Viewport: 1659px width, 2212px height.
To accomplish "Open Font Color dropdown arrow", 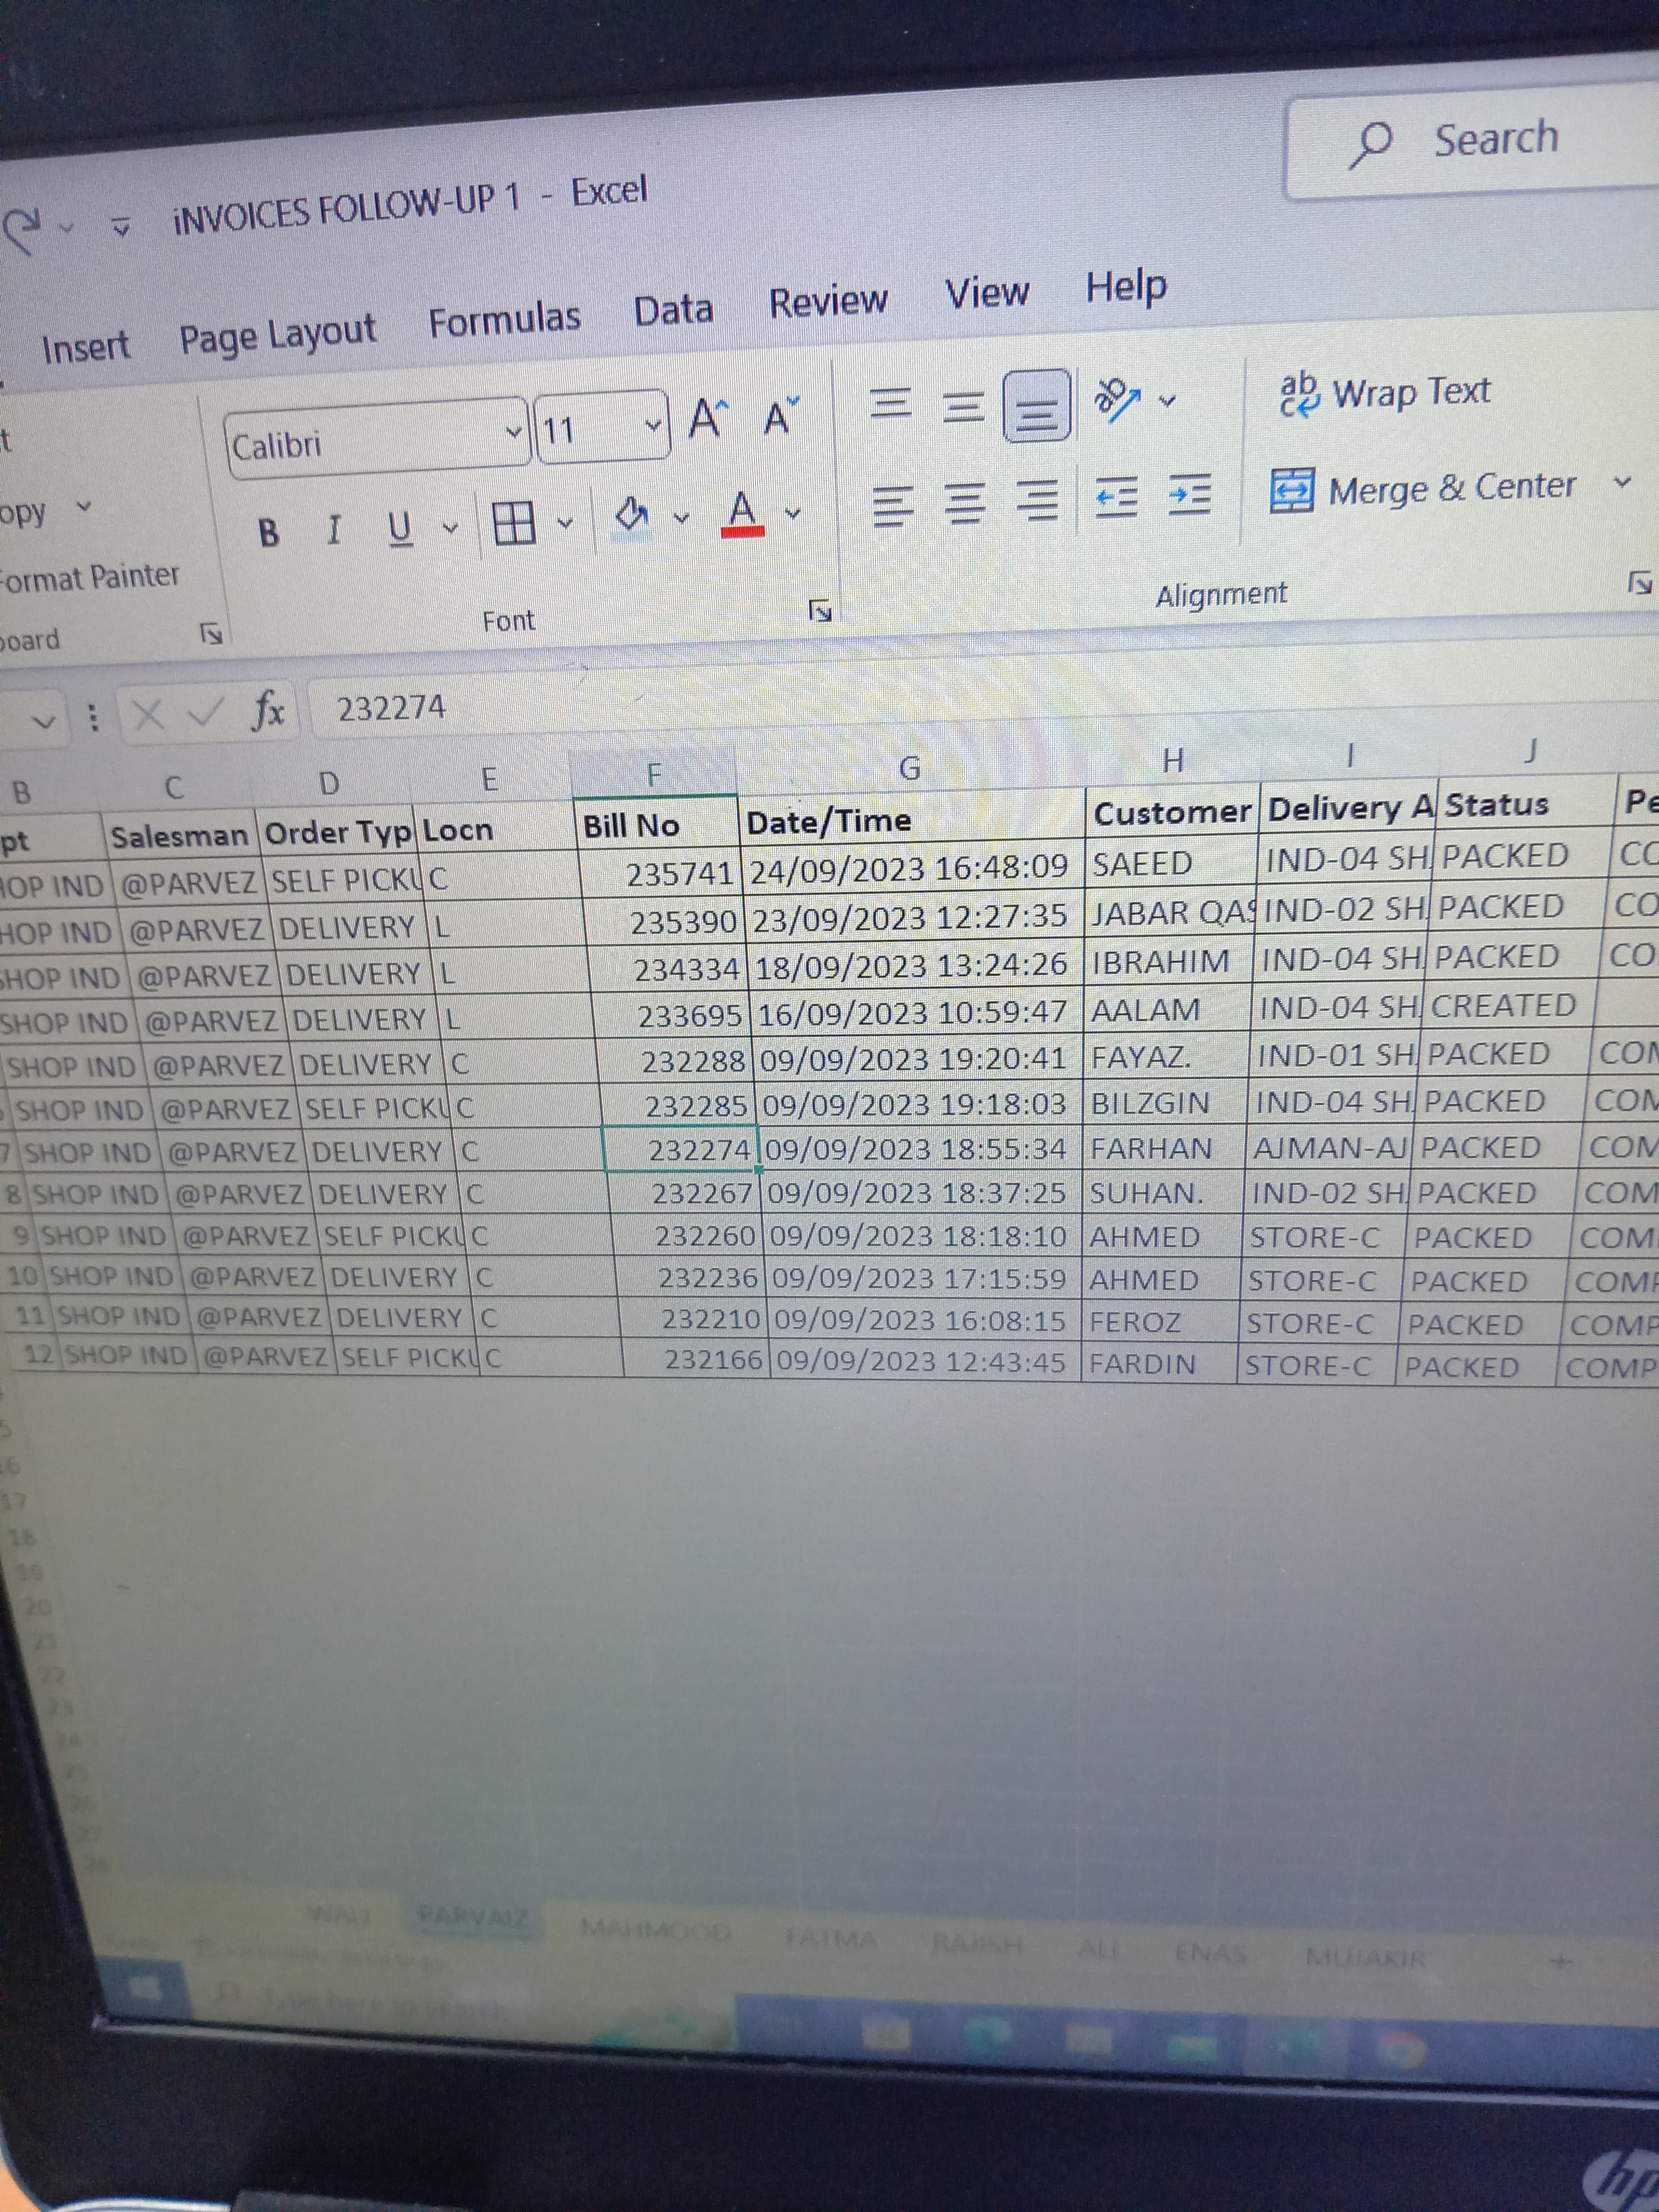I will [x=793, y=513].
